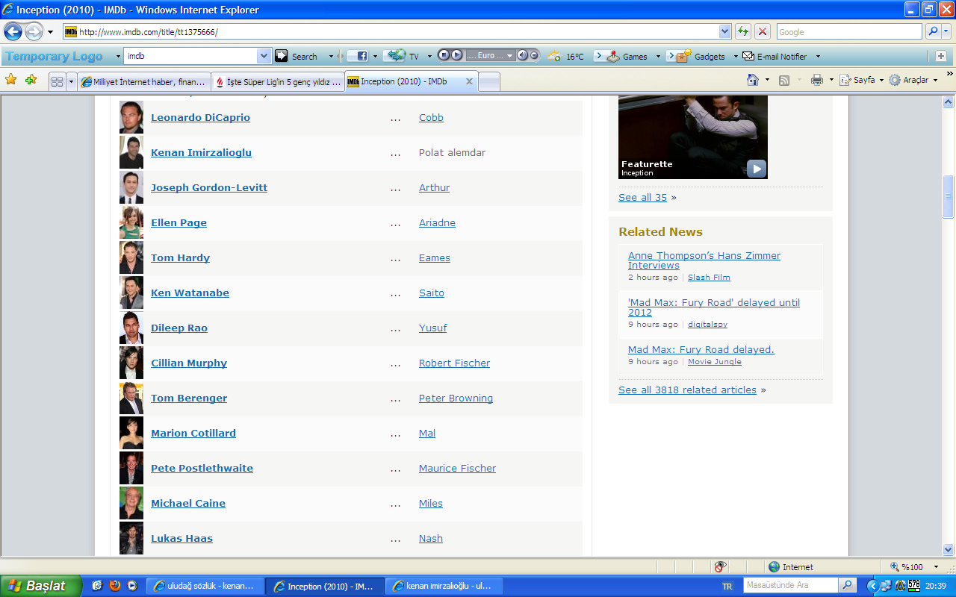Start a Google search via the magnifier icon
Image resolution: width=956 pixels, height=597 pixels.
click(933, 31)
